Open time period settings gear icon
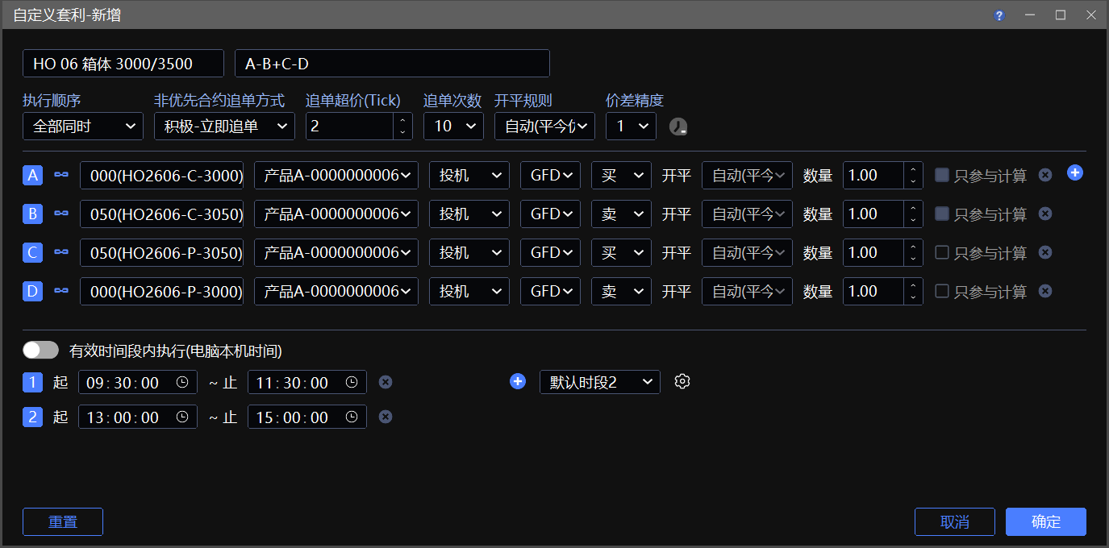Viewport: 1109px width, 548px height. pos(682,381)
